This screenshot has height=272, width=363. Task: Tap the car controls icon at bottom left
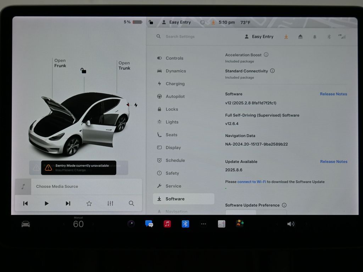point(26,224)
